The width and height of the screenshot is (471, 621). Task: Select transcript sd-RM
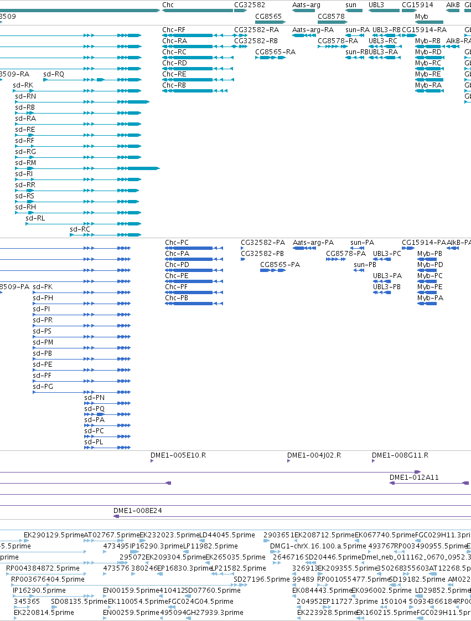[87, 169]
